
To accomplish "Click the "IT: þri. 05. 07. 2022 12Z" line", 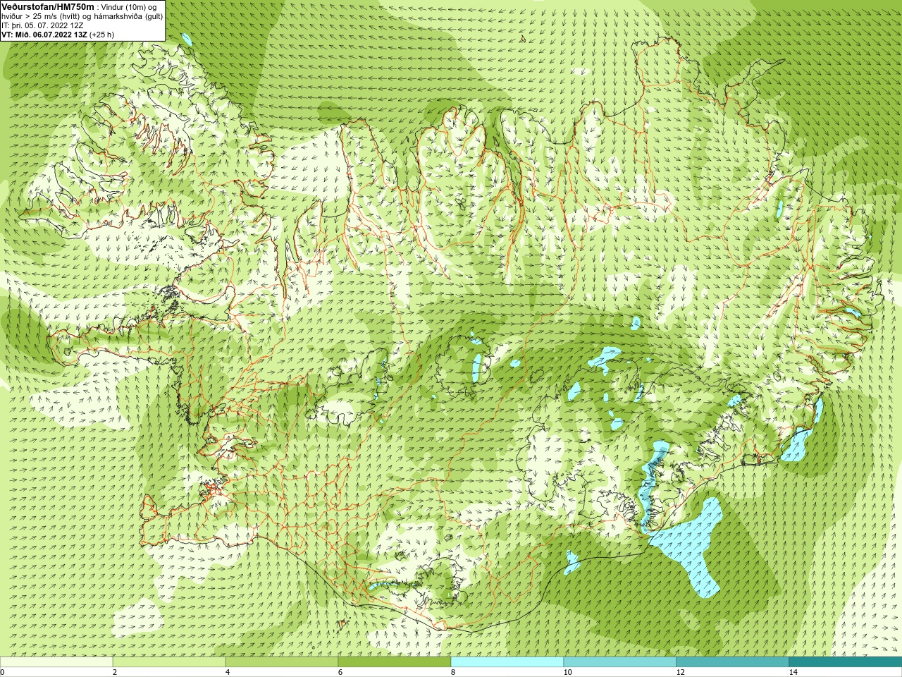I will click(42, 25).
